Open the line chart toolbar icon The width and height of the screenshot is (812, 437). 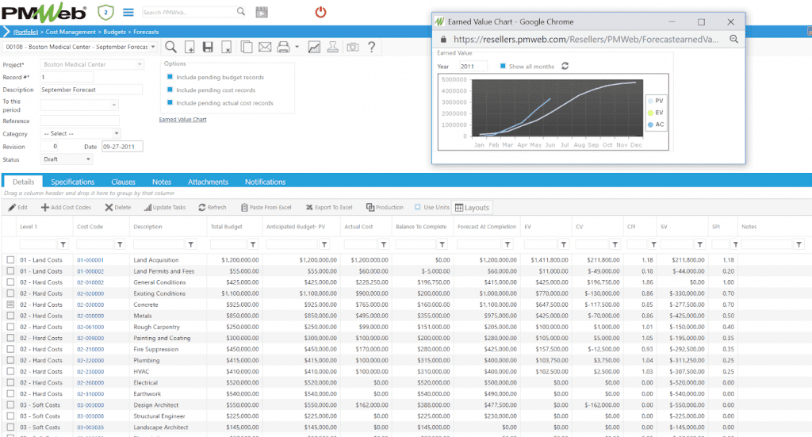pyautogui.click(x=314, y=48)
